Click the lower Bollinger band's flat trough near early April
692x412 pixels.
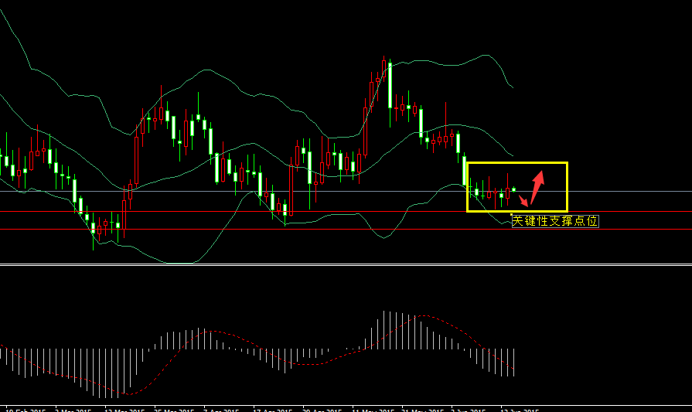point(182,263)
